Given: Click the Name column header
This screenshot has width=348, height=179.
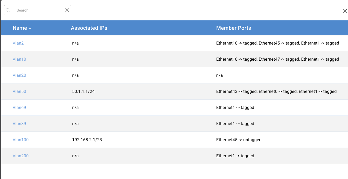Looking at the screenshot, I should (x=20, y=28).
